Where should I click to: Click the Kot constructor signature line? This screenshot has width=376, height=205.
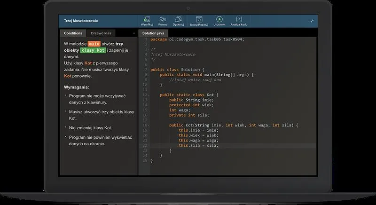coord(234,125)
